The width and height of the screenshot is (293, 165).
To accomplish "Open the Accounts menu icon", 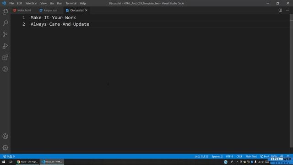I will pyautogui.click(x=5, y=136).
